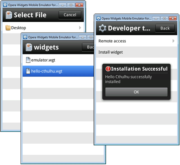Click Cancel in the Select File window
180x165 pixels.
point(70,15)
